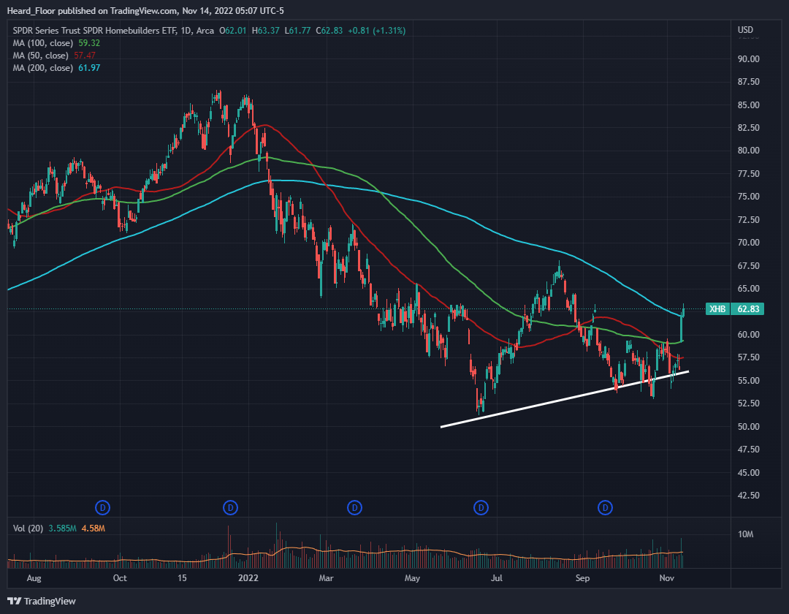The image size is (789, 614).
Task: Click the 3.585M volume value
Action: [62, 528]
